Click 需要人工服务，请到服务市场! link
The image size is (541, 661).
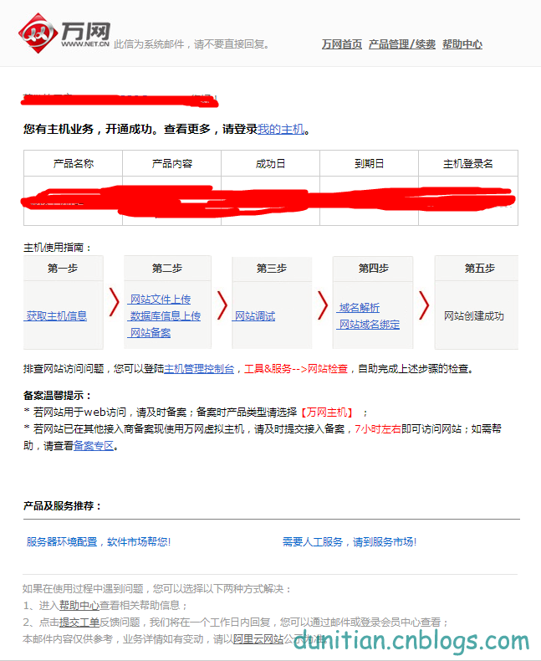tap(350, 541)
